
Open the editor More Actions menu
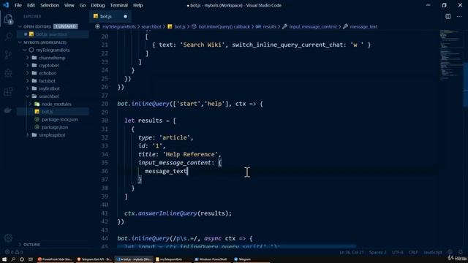459,16
